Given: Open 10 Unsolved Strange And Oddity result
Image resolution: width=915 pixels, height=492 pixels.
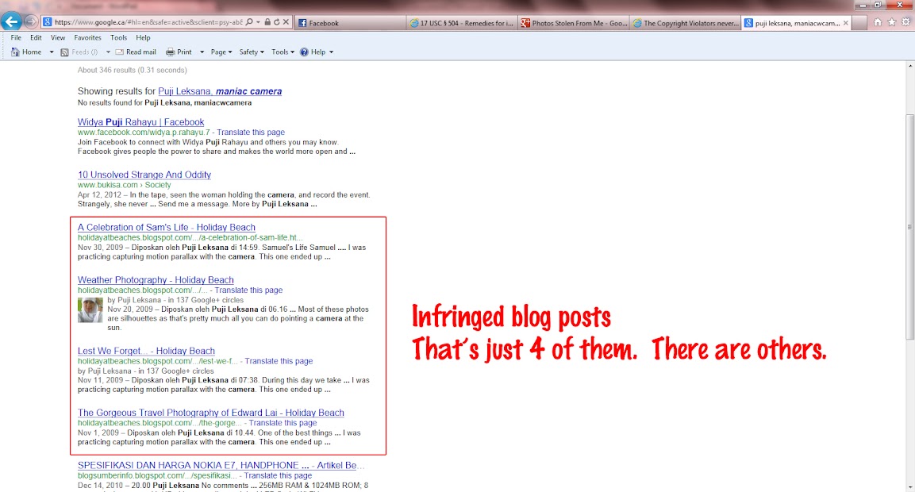Looking at the screenshot, I should tap(144, 175).
